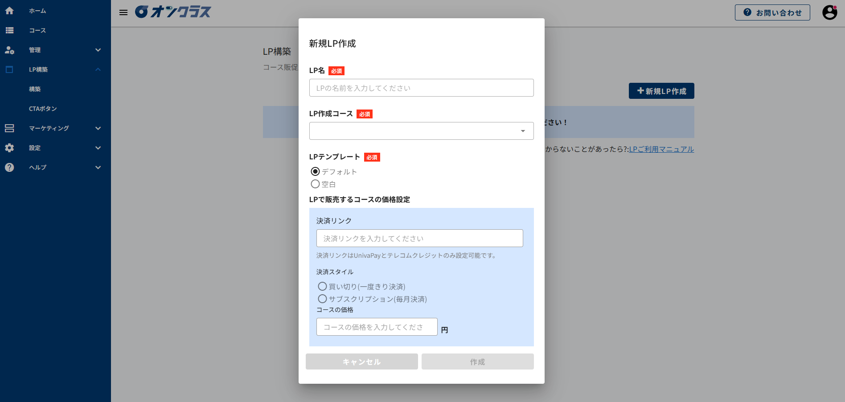Go to the CTAボタン section

43,109
